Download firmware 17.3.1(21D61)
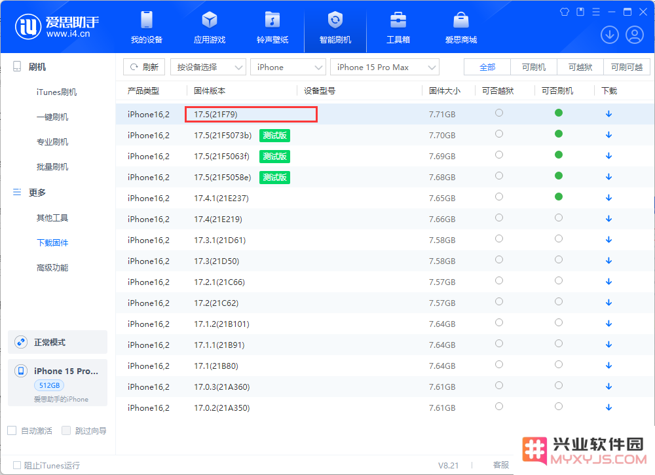655x475 pixels. [x=608, y=239]
